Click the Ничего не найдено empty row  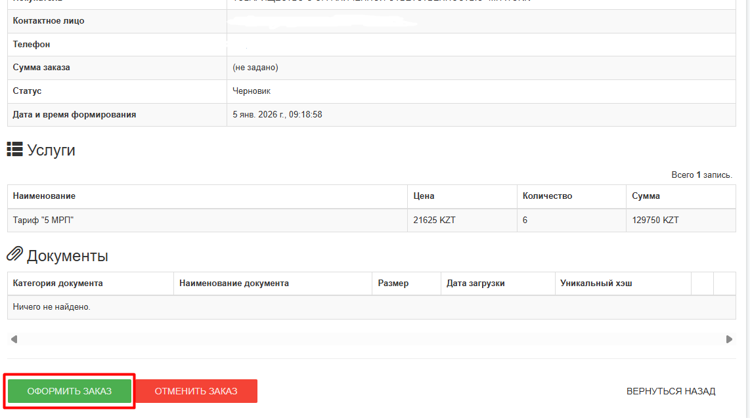coord(52,307)
